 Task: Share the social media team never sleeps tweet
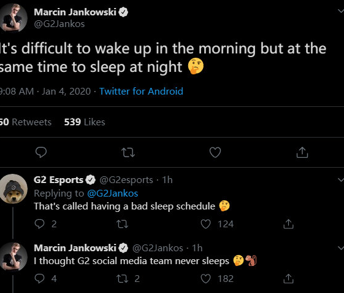click(288, 278)
